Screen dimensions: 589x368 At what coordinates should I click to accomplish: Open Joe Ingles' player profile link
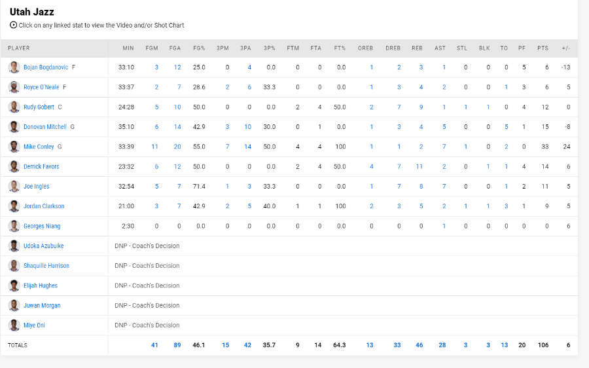(37, 187)
